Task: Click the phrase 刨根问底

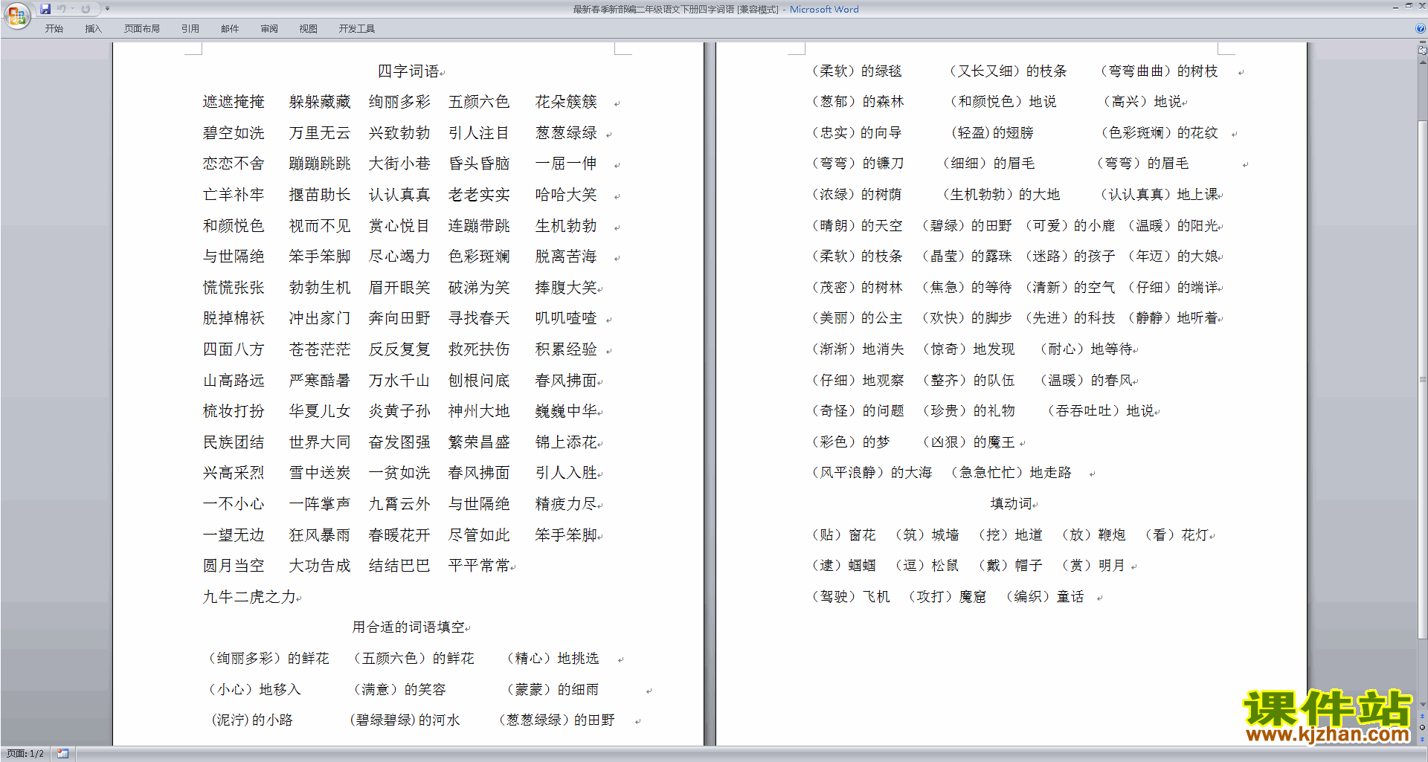Action: pyautogui.click(x=479, y=381)
